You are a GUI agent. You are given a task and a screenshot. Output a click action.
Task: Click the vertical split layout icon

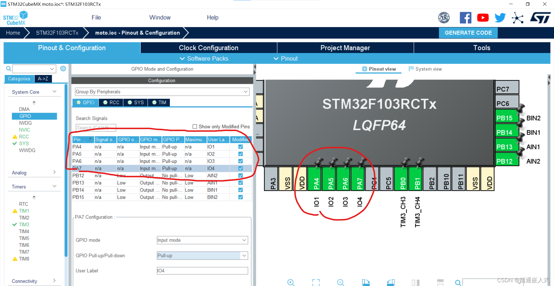(415, 283)
